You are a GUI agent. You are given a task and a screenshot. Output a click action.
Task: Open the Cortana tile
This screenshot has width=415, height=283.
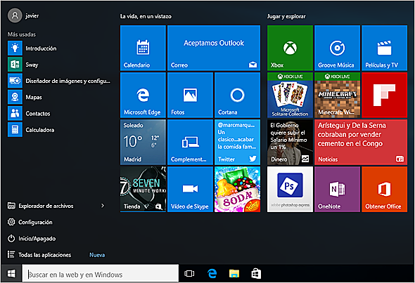tap(238, 95)
